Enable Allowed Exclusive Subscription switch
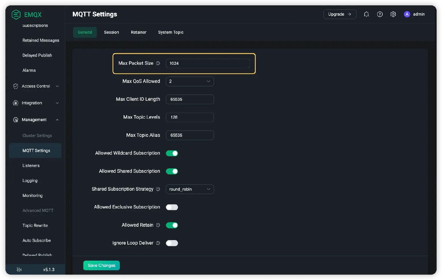Viewport: 442px width, 280px height. coord(172,207)
